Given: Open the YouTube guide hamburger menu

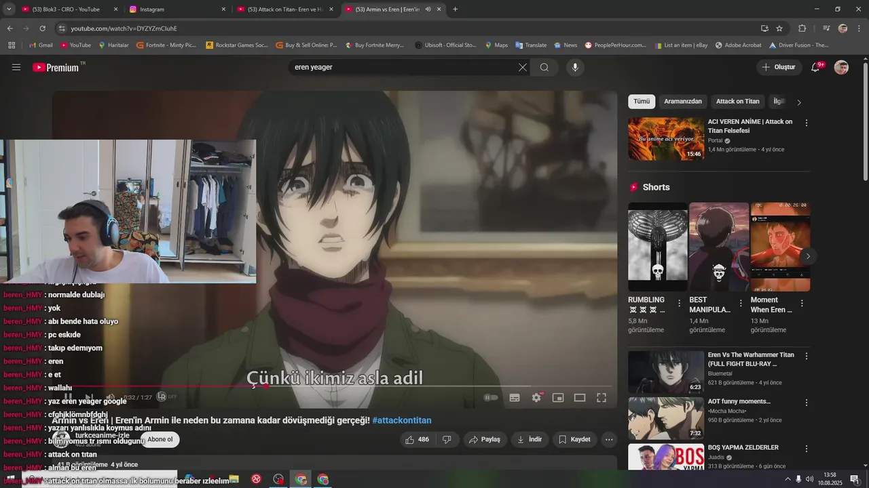Looking at the screenshot, I should click(x=16, y=67).
